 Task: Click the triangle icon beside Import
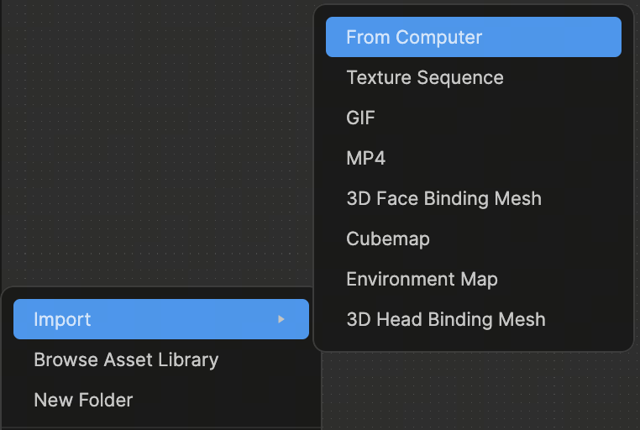(281, 319)
